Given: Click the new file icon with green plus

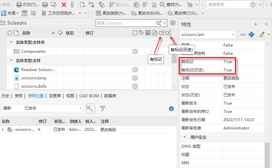Looking at the screenshot, I should [82, 5].
